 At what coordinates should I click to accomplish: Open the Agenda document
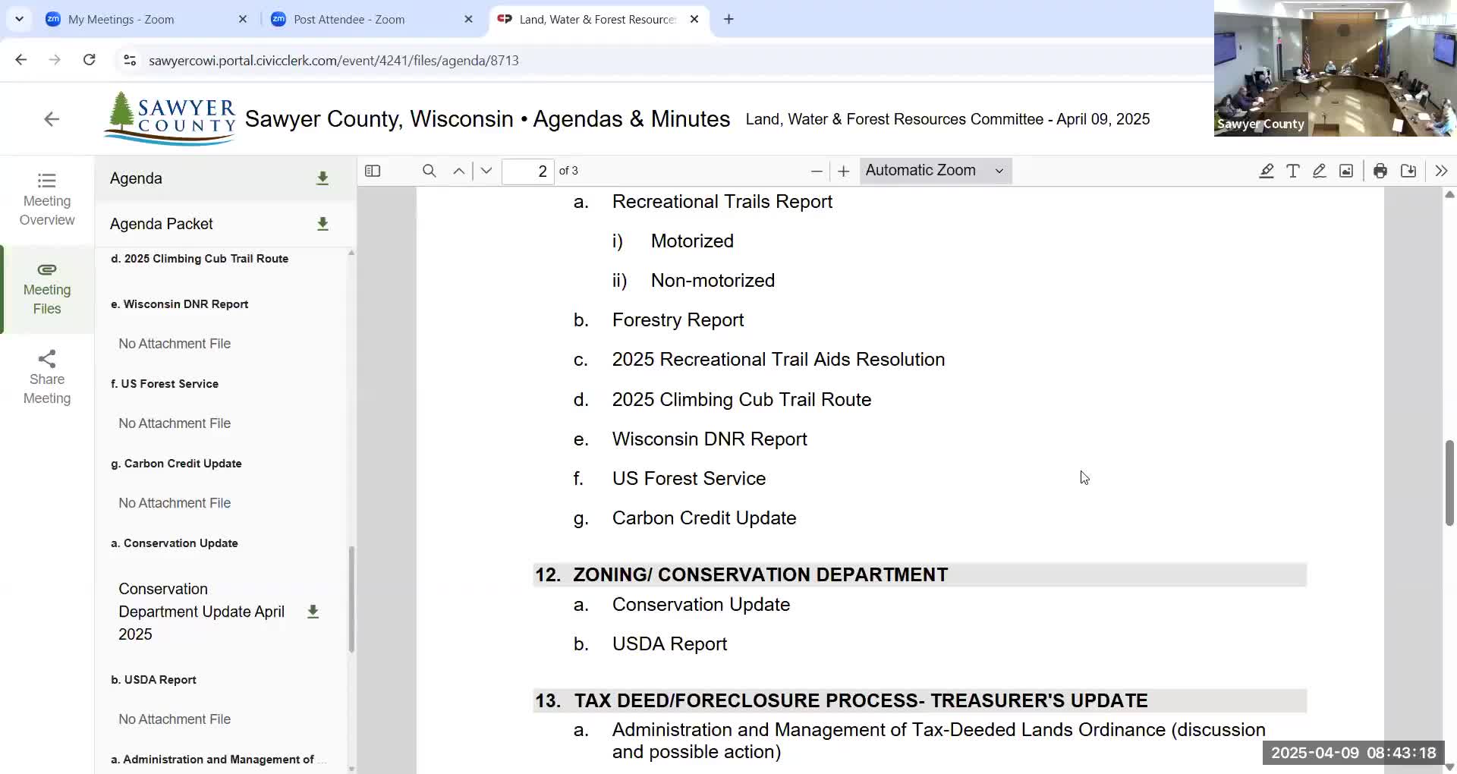[136, 178]
